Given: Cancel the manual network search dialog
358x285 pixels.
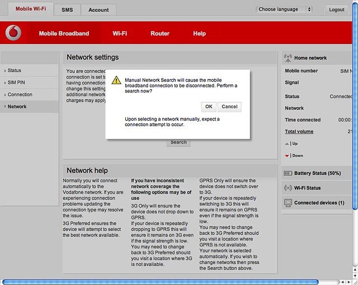Looking at the screenshot, I should tap(229, 107).
